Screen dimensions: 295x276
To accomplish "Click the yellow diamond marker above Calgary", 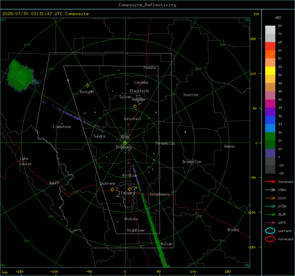I will point(129,189).
